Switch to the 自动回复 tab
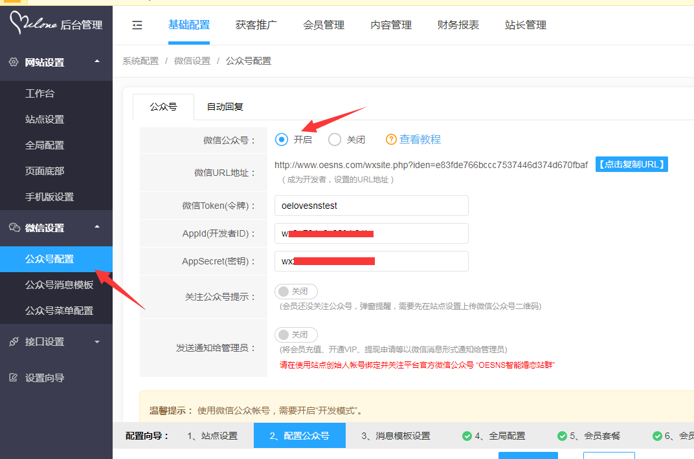This screenshot has width=694, height=459. point(225,107)
